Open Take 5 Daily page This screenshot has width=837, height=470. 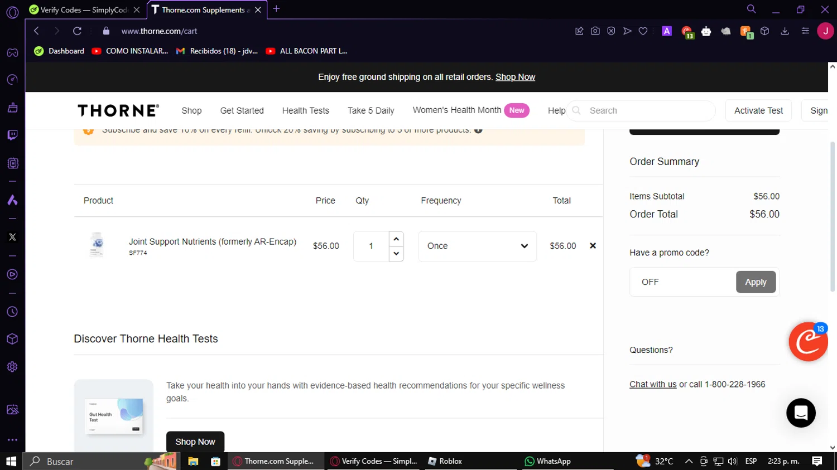click(x=371, y=110)
